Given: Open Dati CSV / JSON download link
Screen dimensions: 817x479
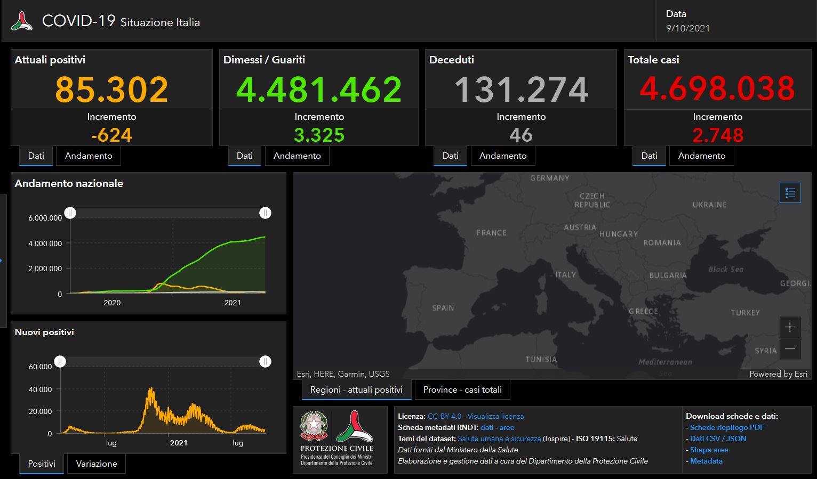Looking at the screenshot, I should click(x=718, y=439).
